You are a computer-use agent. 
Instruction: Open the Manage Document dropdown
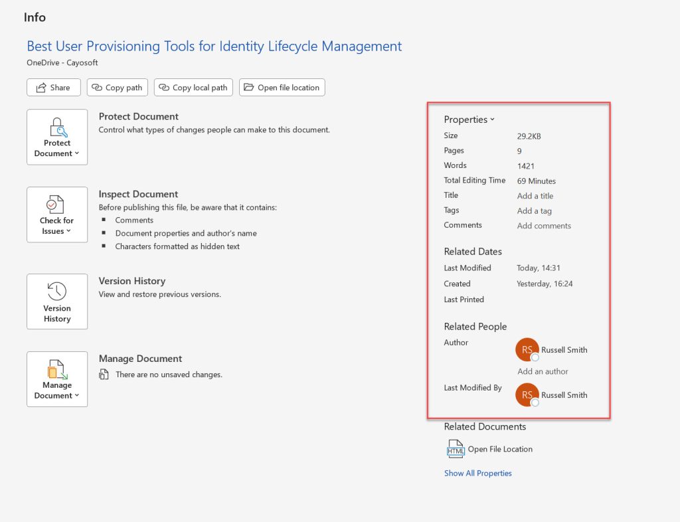click(57, 379)
